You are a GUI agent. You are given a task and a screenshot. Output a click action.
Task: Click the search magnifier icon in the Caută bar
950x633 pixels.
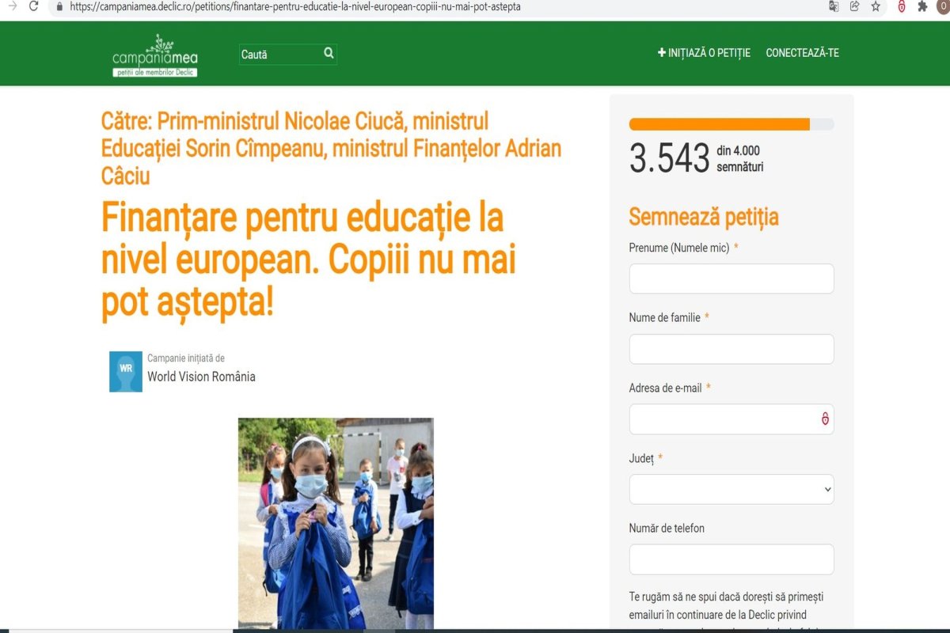(x=328, y=54)
